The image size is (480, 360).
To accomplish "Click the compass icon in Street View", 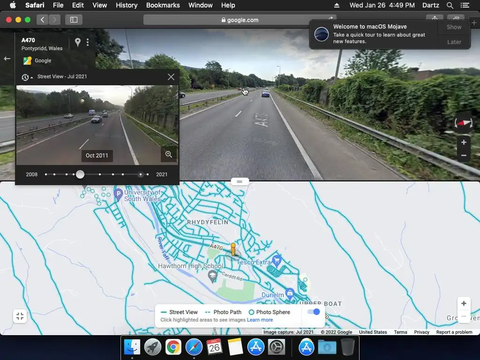I will pyautogui.click(x=464, y=123).
